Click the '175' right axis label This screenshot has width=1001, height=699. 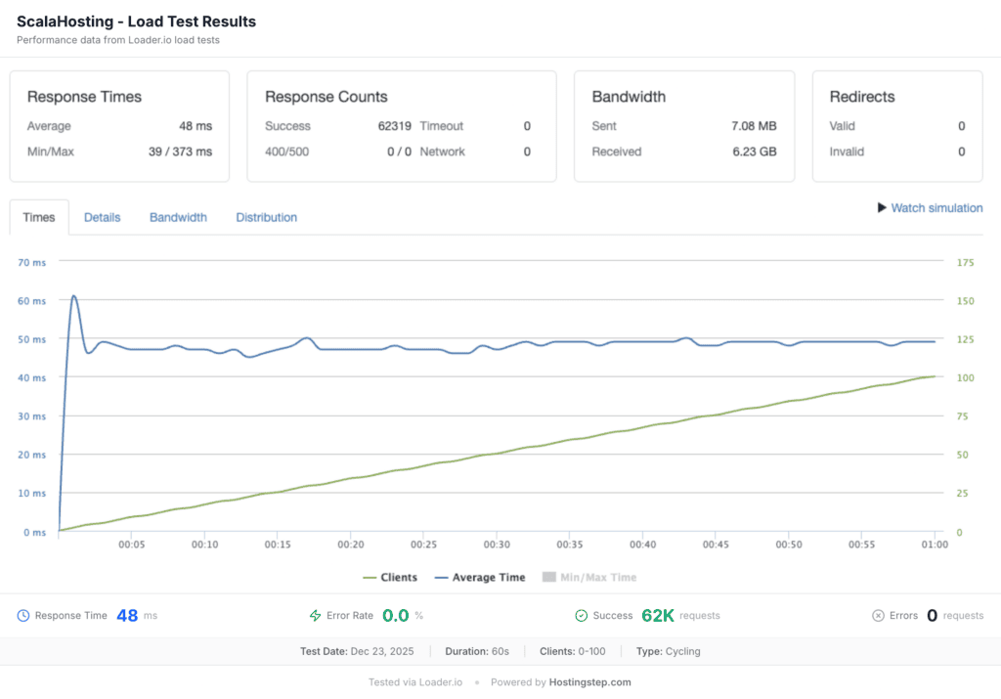point(965,262)
